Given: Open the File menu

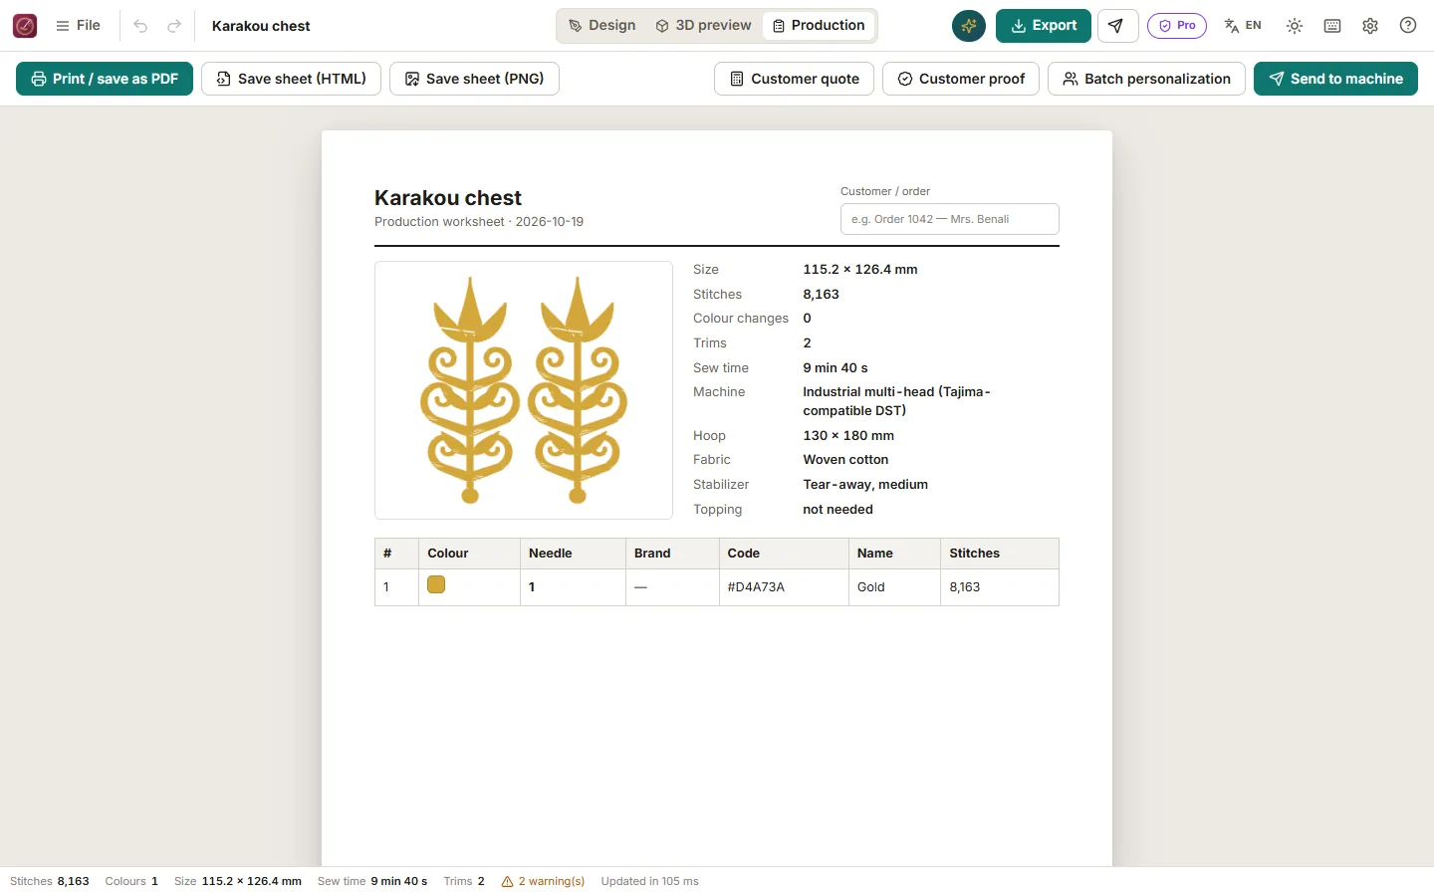Looking at the screenshot, I should pos(78,26).
